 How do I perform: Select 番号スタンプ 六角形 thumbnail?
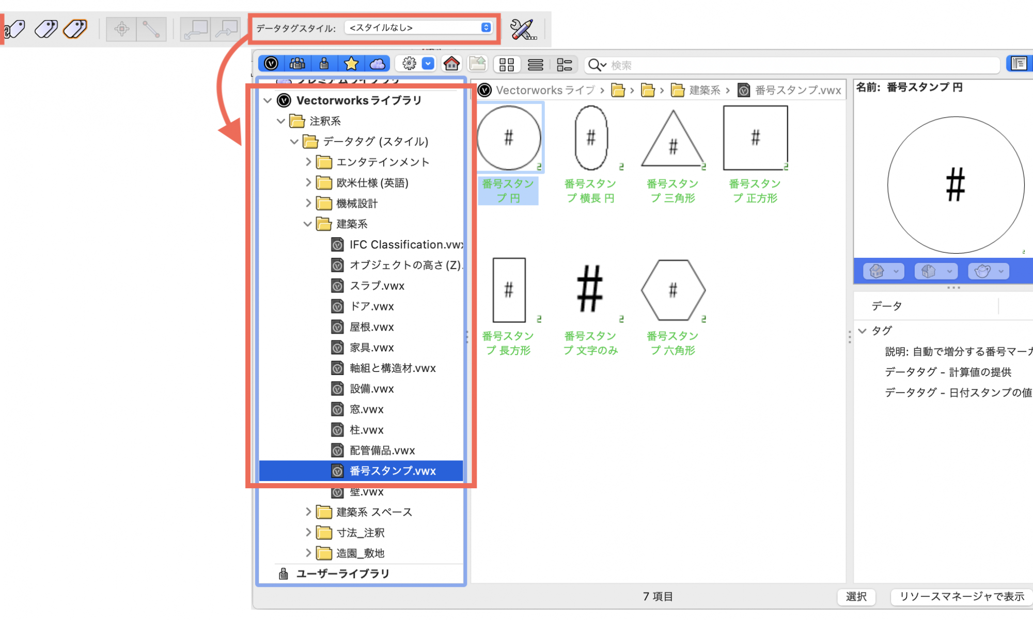pyautogui.click(x=673, y=290)
